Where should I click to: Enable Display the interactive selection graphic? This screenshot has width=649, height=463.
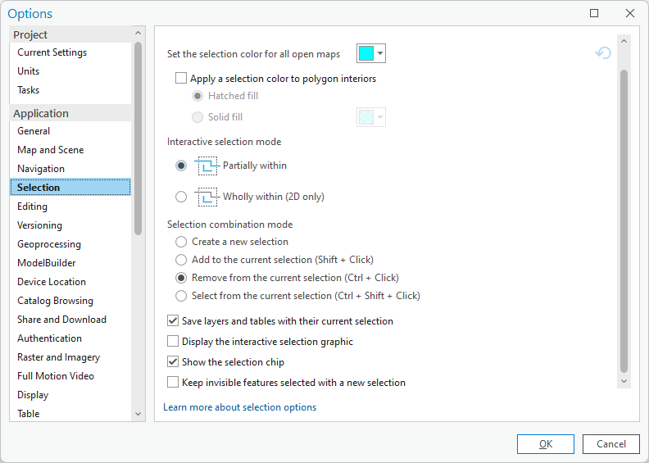173,342
